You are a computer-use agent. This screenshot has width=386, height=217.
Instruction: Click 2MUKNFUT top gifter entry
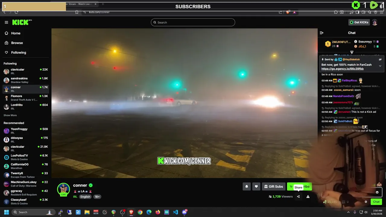[x=338, y=44]
